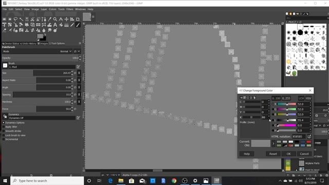The width and height of the screenshot is (329, 185).
Task: Toggle the HSV color model button
Action: pyautogui.click(x=308, y=98)
